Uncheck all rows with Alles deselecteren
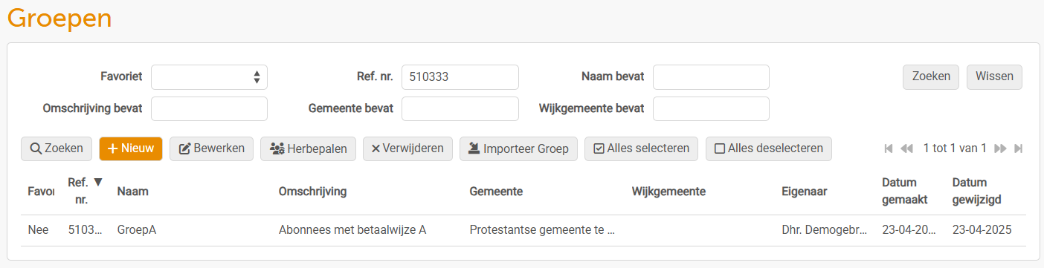1044x268 pixels. click(769, 148)
